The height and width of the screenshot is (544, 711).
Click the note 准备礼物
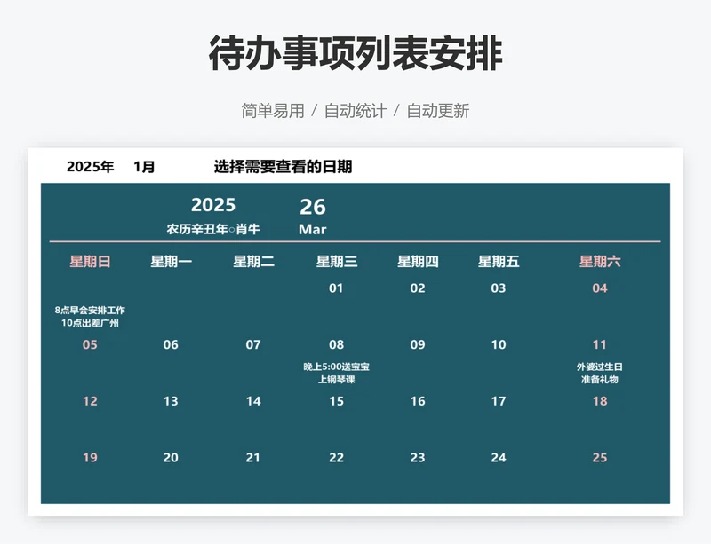[600, 380]
